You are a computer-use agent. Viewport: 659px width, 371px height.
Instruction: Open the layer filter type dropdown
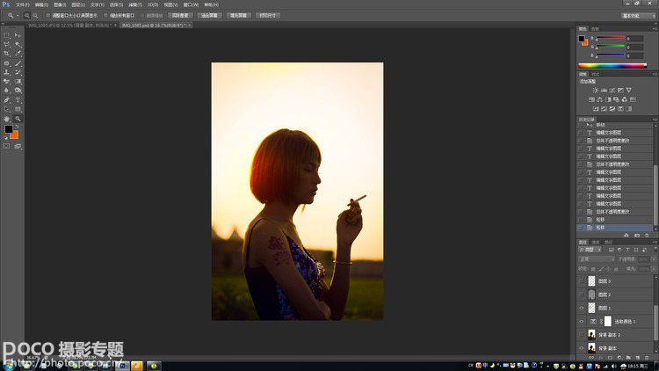590,250
